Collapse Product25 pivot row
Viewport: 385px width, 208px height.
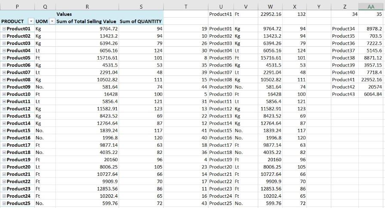point(4,203)
